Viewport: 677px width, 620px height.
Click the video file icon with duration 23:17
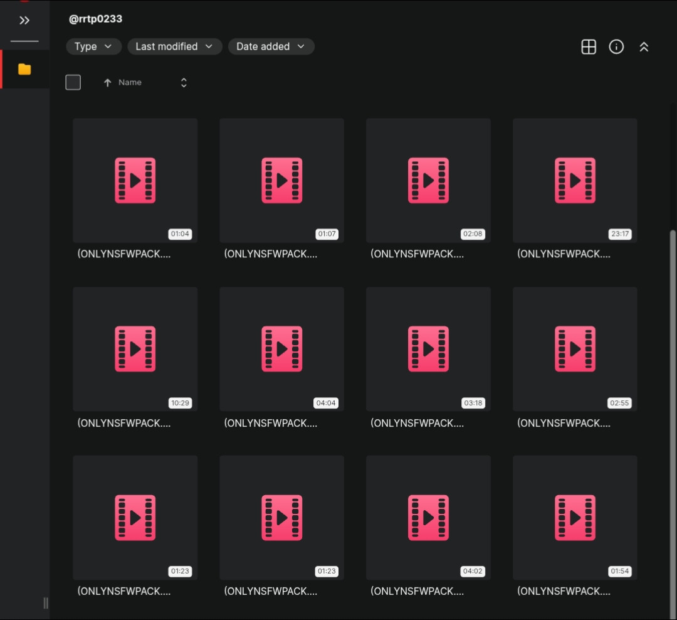[x=575, y=180]
